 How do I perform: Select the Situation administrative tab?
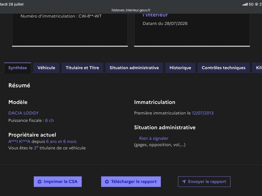(x=134, y=68)
